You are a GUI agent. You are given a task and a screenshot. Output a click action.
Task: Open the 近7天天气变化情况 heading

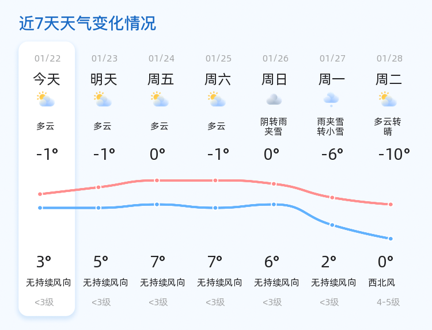coord(88,24)
